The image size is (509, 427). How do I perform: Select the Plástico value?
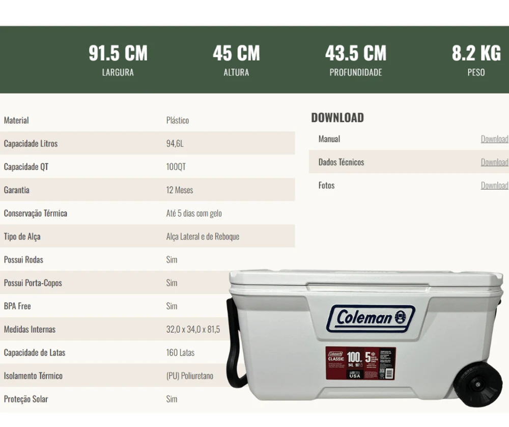pos(178,120)
